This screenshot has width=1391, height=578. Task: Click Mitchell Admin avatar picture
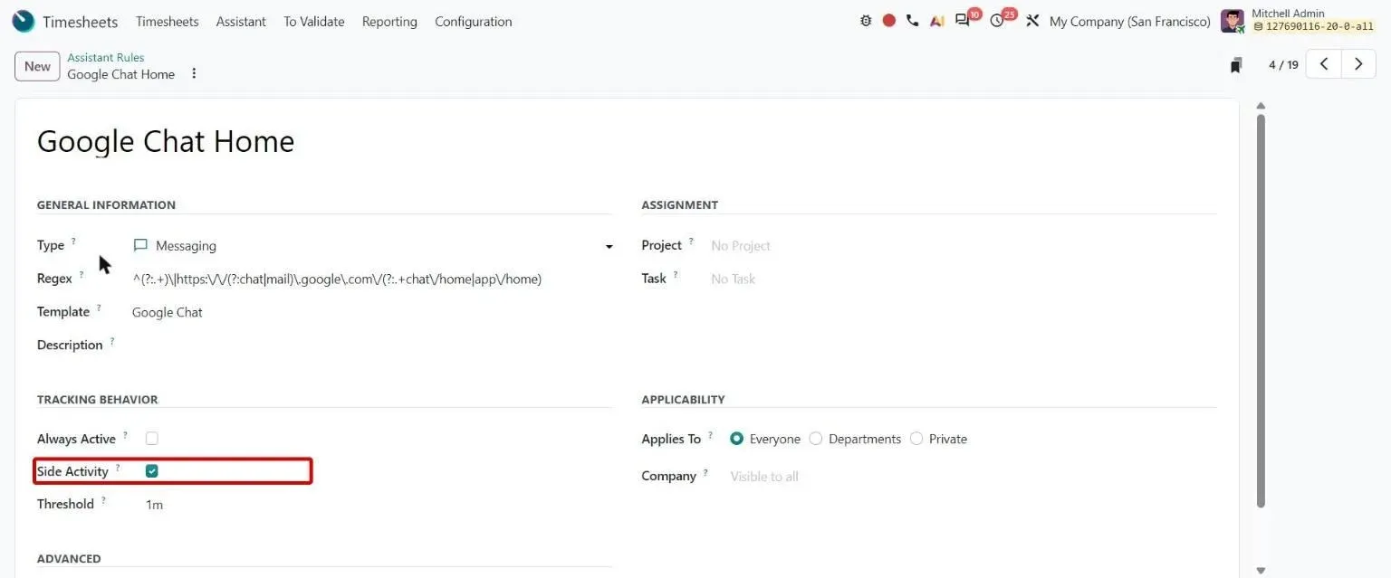pyautogui.click(x=1233, y=21)
